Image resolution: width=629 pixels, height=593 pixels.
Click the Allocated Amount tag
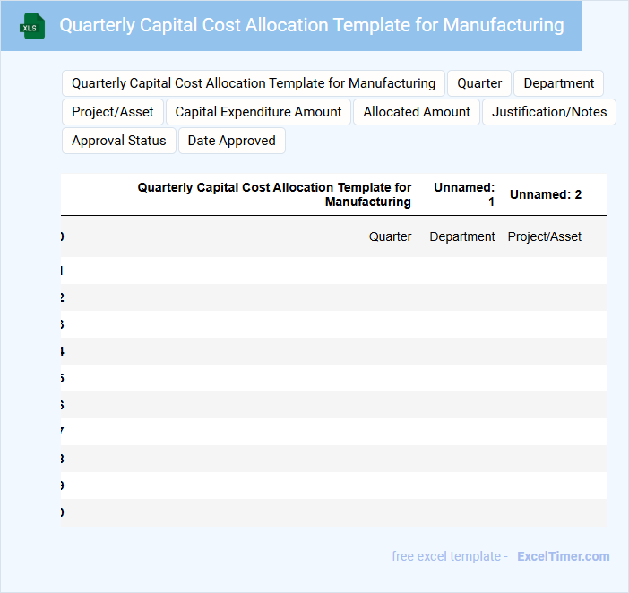(x=417, y=112)
